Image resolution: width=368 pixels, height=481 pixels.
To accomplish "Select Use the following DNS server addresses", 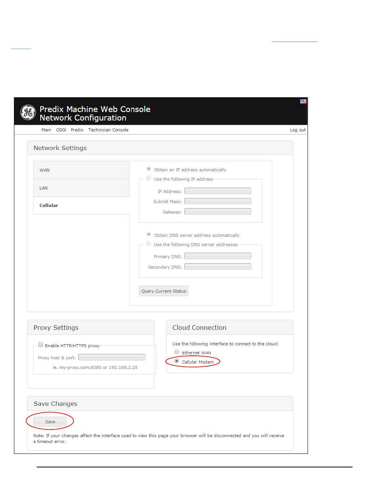I will [x=148, y=244].
